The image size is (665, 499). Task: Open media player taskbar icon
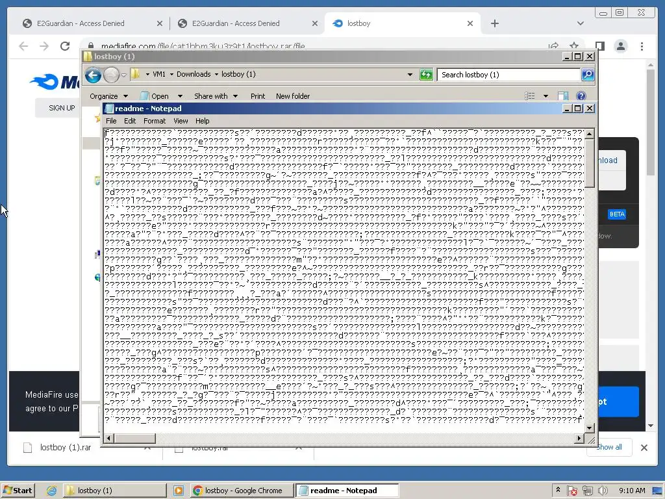coord(179,491)
